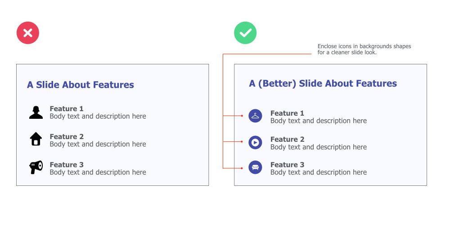Select body text under Feature 1 beside person icon
Screen dimensions: 450x225
click(x=98, y=117)
